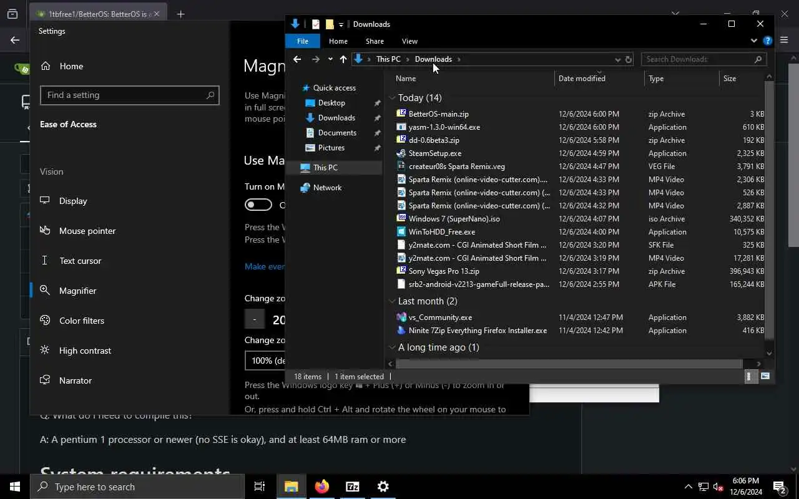The image size is (799, 499).
Task: Open Desktop in Quick access
Action: coord(331,103)
